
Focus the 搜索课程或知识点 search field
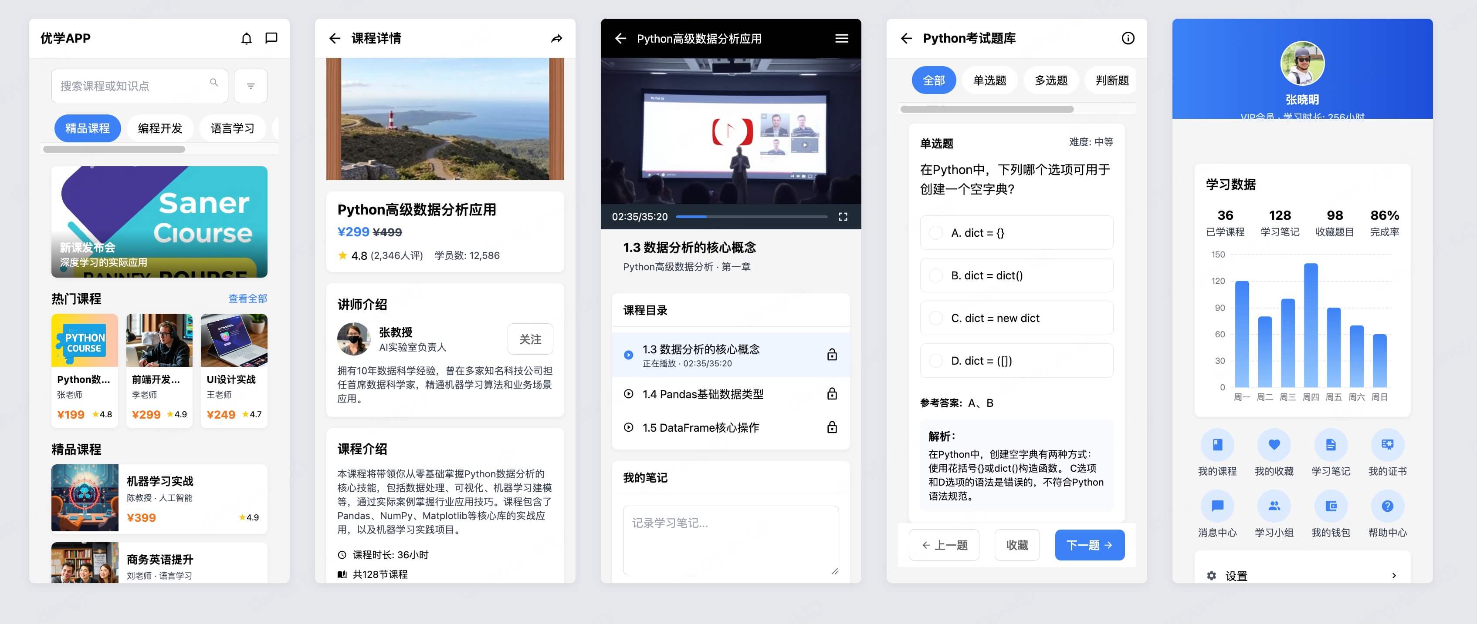139,86
